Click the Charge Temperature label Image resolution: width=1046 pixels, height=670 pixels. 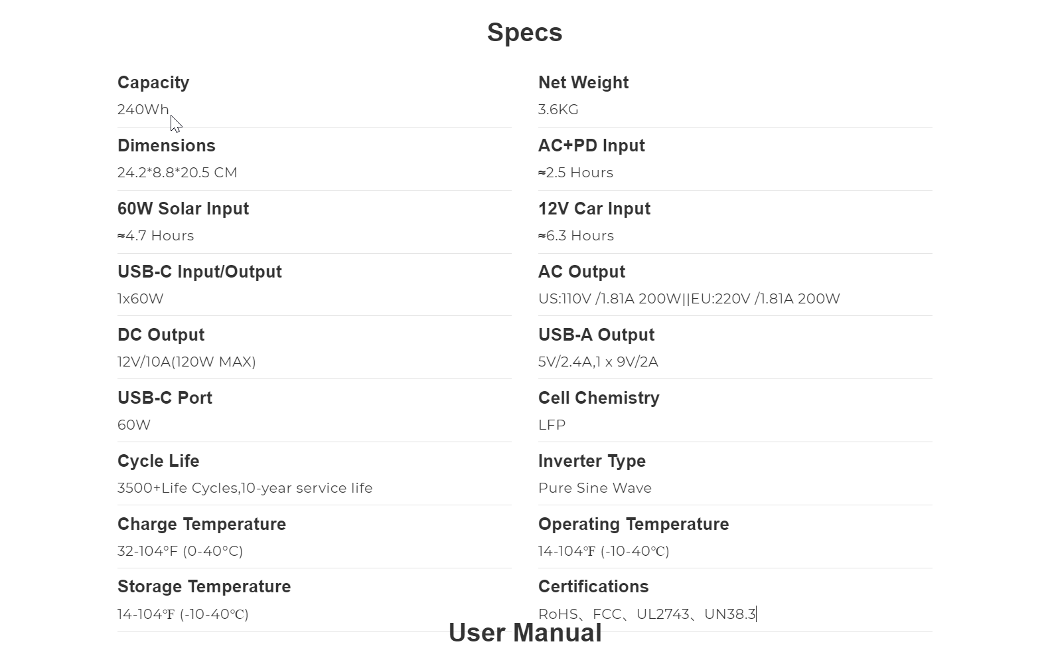pos(202,524)
